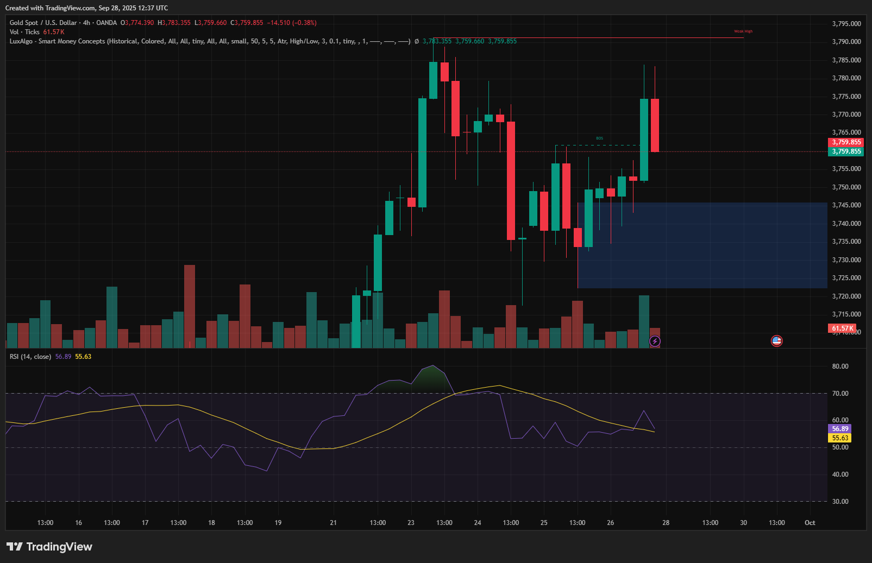Click the 70.00 level on RSI scale
The height and width of the screenshot is (563, 872).
pyautogui.click(x=840, y=394)
